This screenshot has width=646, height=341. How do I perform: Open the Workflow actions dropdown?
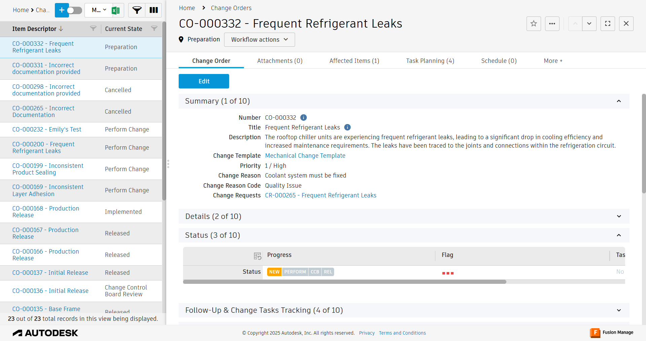point(259,40)
